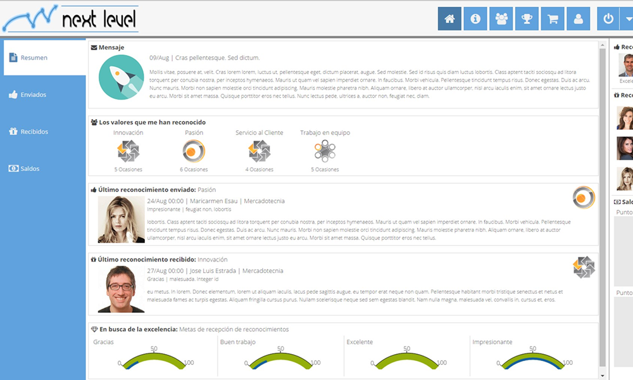Open the trophy awards icon
Screen dimensions: 633x380
coord(527,19)
